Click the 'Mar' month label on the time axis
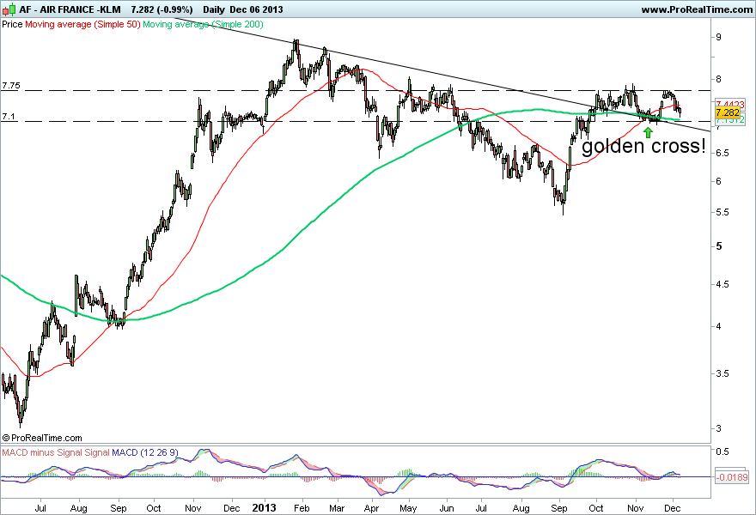The width and height of the screenshot is (756, 515). tap(337, 508)
